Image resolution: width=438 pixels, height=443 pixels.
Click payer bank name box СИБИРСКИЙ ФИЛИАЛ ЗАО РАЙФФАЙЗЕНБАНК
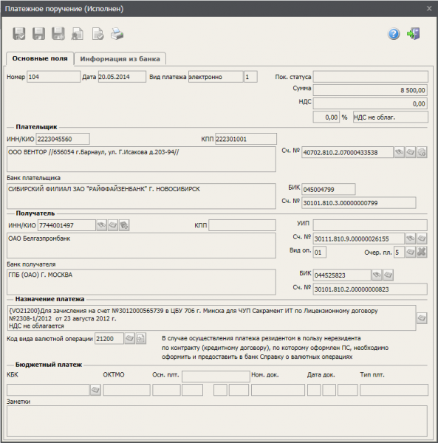coord(141,196)
